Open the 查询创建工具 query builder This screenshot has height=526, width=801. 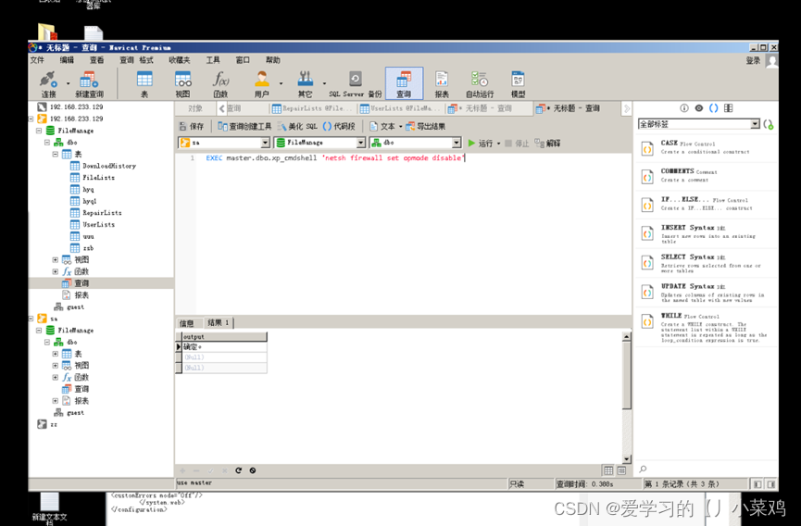[244, 126]
